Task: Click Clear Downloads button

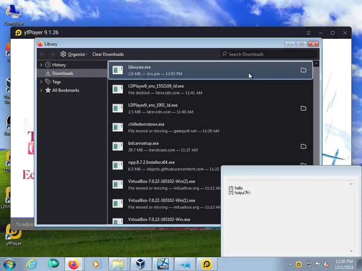Action: [108, 54]
